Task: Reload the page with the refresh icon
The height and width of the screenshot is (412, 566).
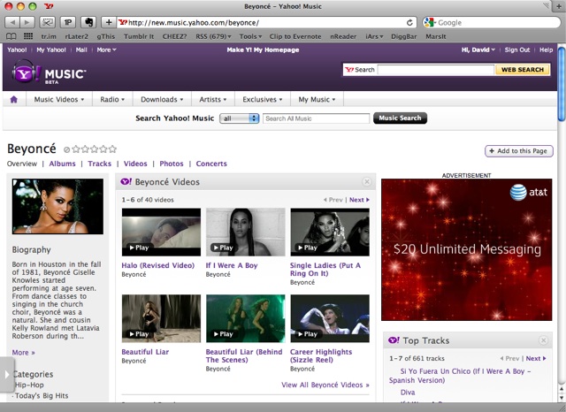Action: (409, 23)
